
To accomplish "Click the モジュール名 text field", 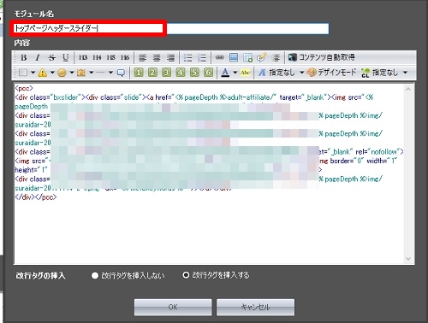I will 171,28.
